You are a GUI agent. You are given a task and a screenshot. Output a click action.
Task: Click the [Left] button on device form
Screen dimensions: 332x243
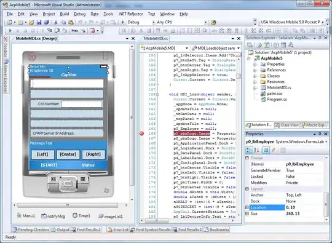click(42, 154)
